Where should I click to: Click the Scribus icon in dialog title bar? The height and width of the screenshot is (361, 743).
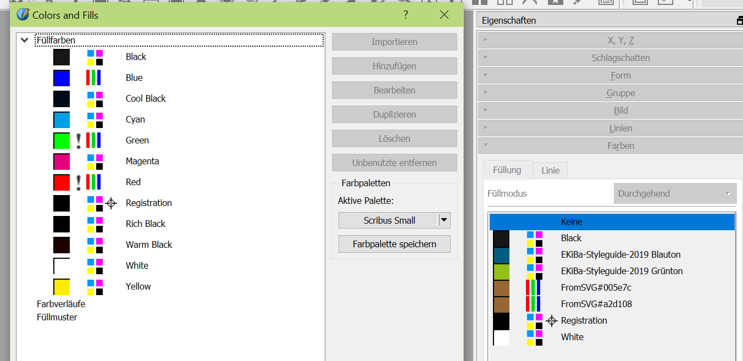(23, 15)
